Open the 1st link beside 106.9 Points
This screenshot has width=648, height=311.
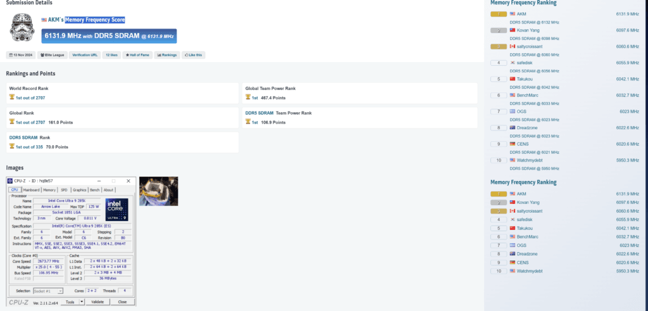254,122
